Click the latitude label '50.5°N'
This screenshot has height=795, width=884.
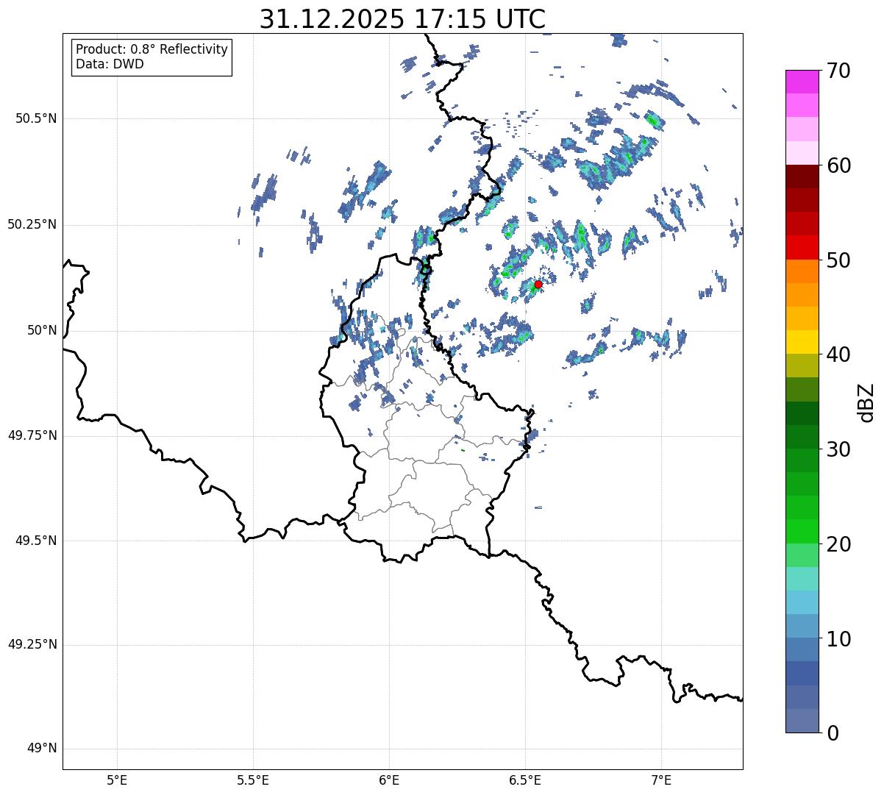(x=37, y=118)
